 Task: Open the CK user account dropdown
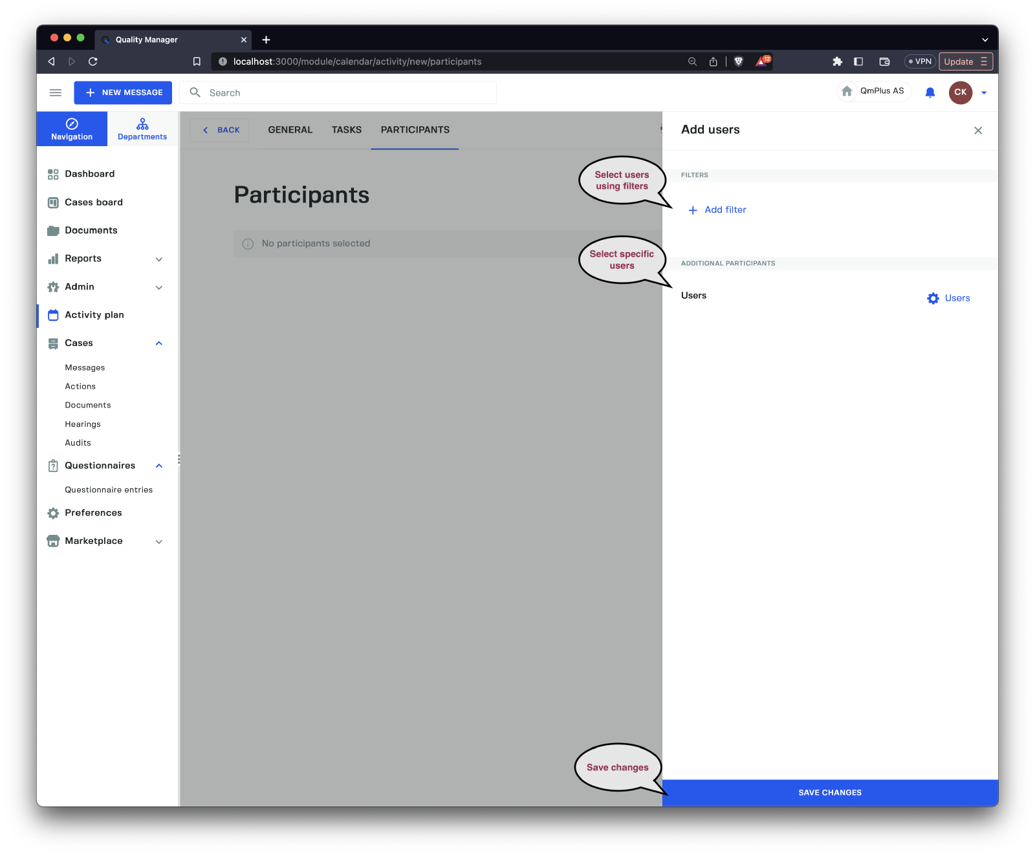point(983,92)
